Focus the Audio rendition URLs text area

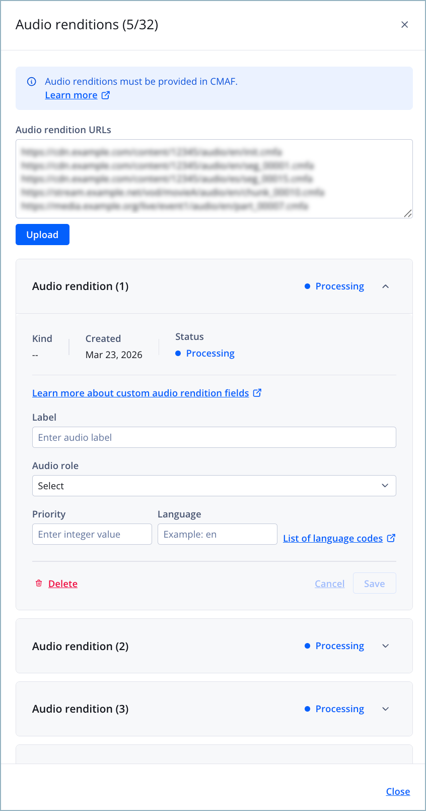pos(214,179)
